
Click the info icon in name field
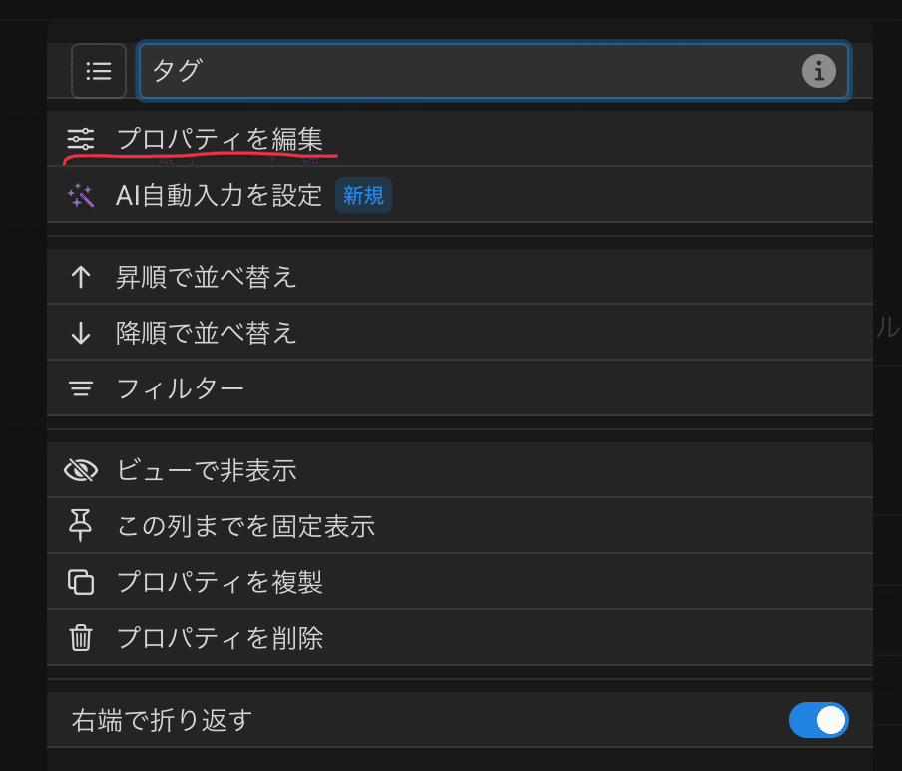[818, 71]
